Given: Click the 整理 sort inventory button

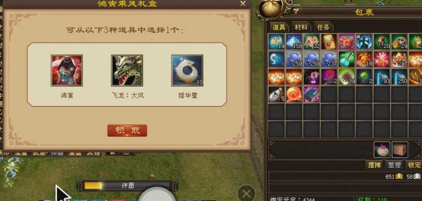Looking at the screenshot, I should [394, 165].
